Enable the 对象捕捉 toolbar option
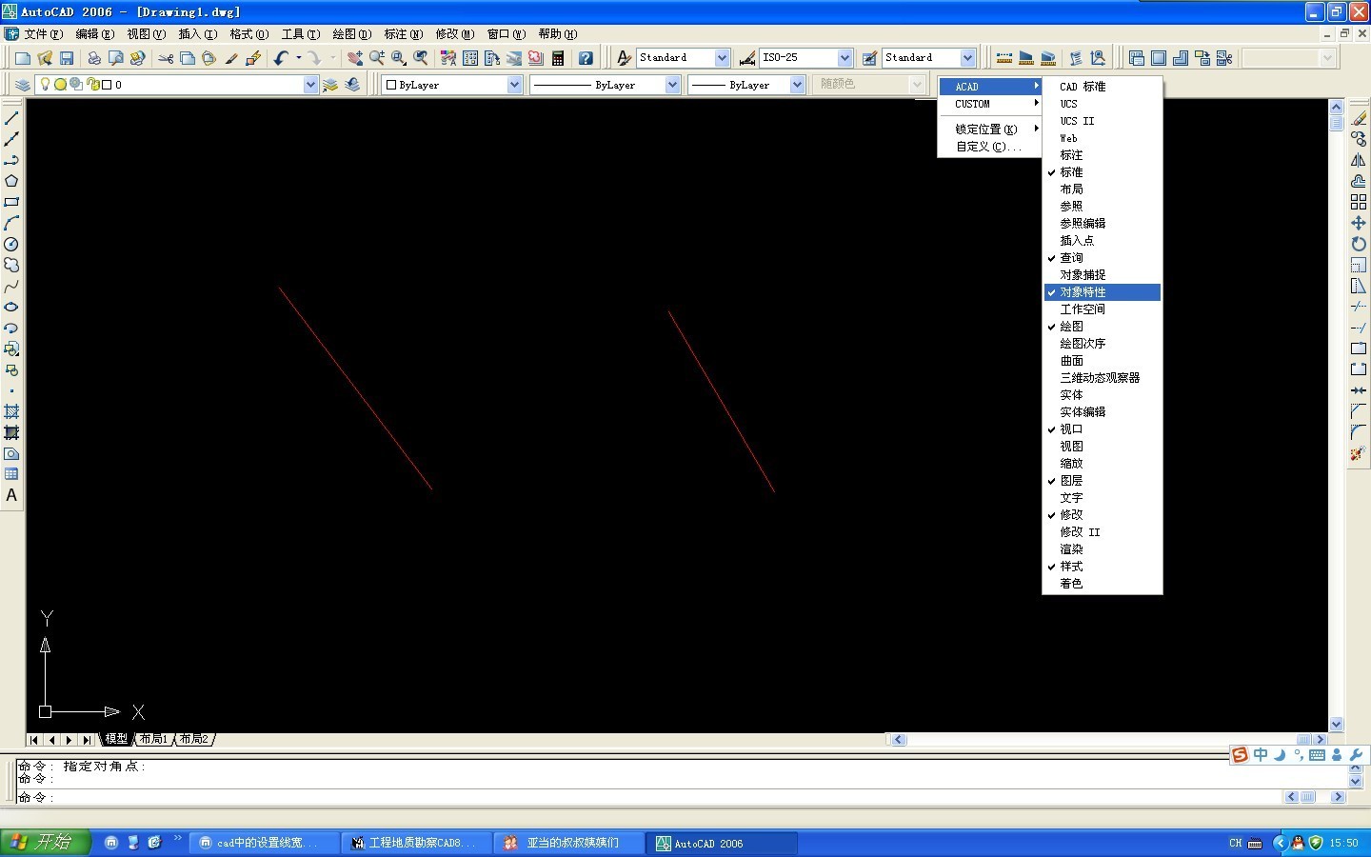This screenshot has height=857, width=1371. point(1083,275)
